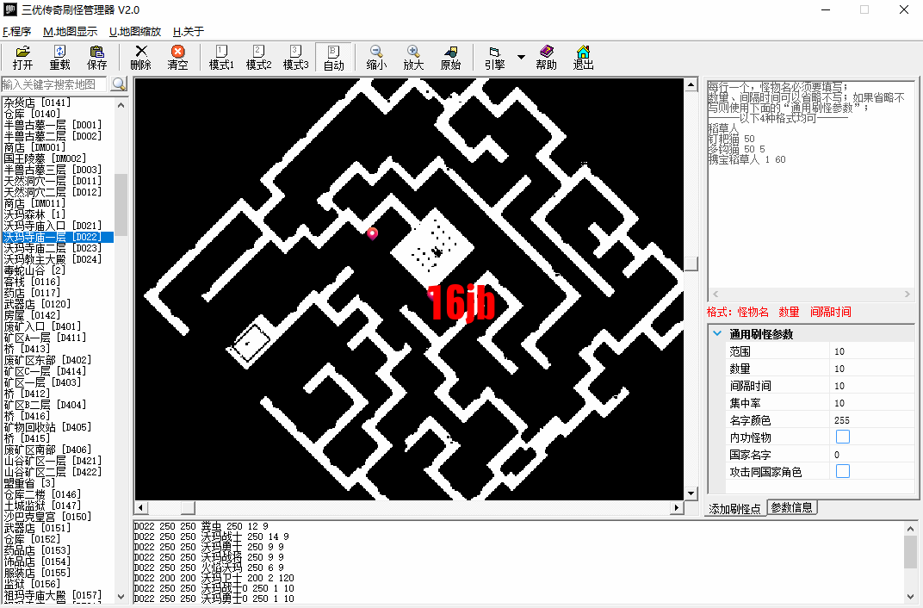The width and height of the screenshot is (923, 608).
Task: Click the 名字颜色 value field
Action: (871, 420)
